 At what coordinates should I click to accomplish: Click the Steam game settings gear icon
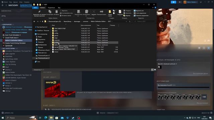(199, 48)
